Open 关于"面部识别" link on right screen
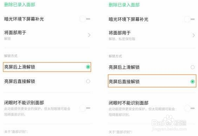Image resolution: width=198 pixels, height=136 pixels. tap(120, 132)
